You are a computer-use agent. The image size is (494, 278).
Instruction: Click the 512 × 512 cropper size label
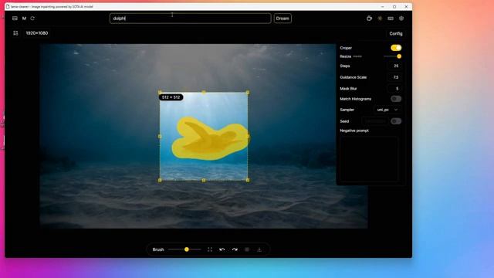[x=171, y=97]
